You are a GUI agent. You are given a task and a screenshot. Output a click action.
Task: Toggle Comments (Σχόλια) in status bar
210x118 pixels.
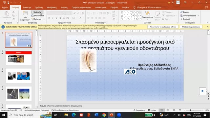pos(152,110)
